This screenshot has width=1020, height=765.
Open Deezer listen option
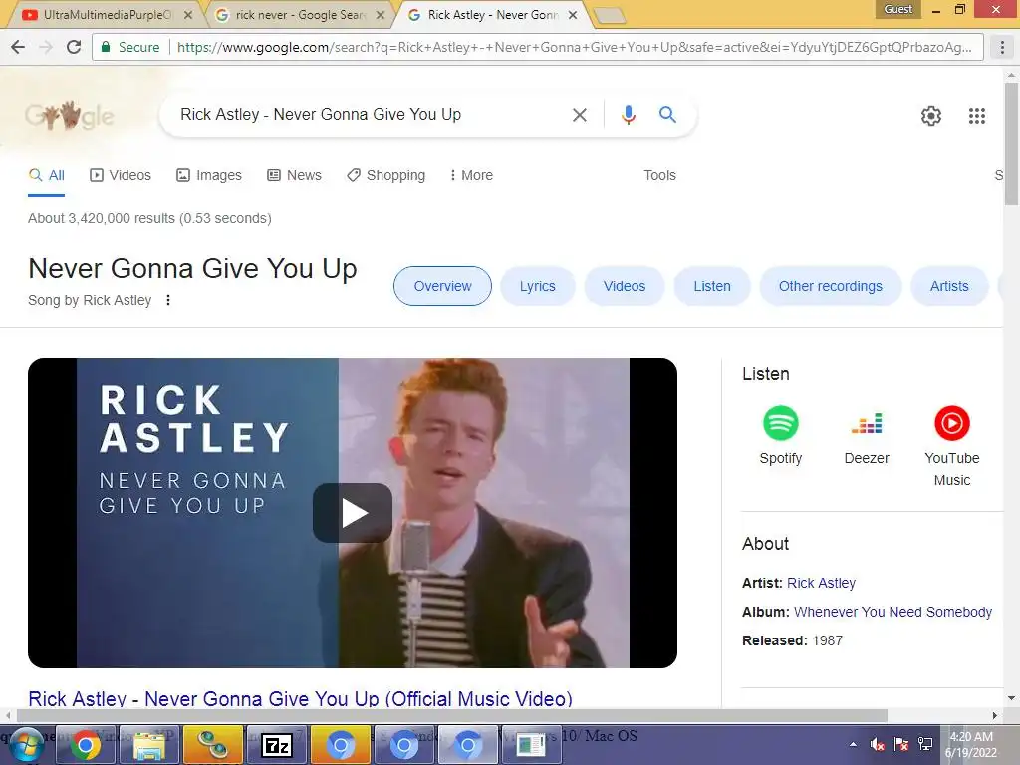point(867,437)
